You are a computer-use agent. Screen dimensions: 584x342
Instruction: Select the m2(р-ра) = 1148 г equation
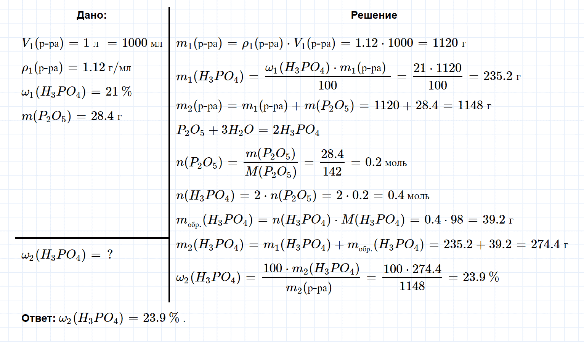pyautogui.click(x=334, y=105)
